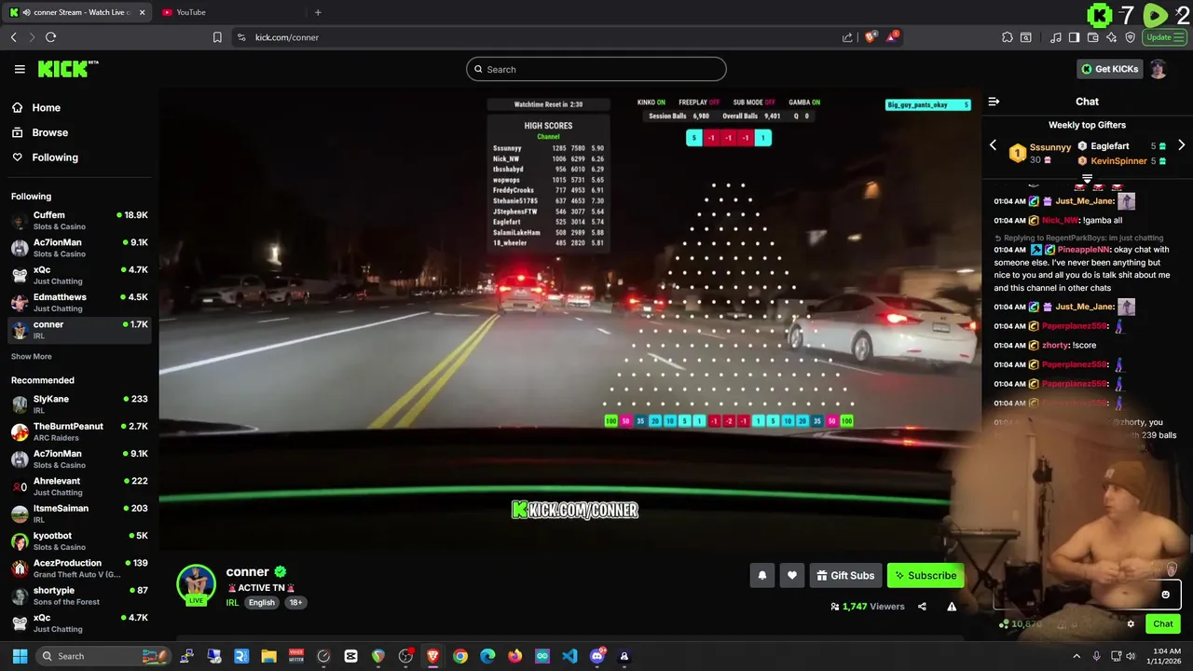Click the green Chat send button
This screenshot has height=671, width=1193.
(x=1163, y=624)
